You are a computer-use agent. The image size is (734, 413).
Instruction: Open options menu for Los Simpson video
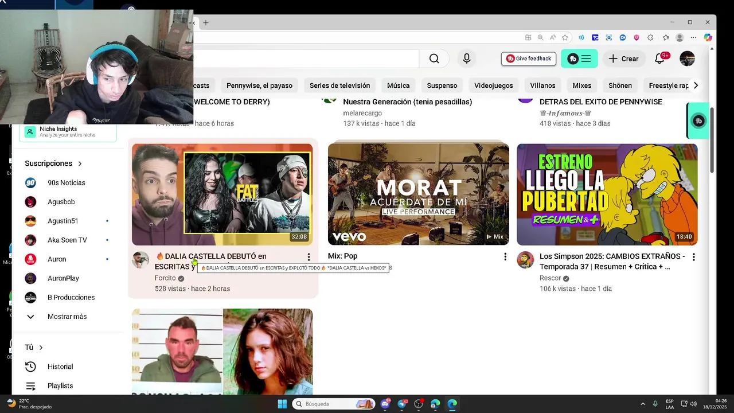point(693,257)
